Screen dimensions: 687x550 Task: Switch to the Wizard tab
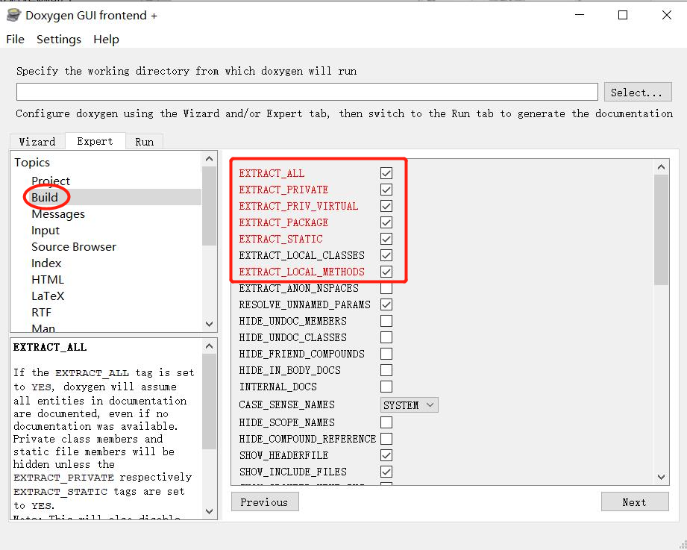point(37,142)
